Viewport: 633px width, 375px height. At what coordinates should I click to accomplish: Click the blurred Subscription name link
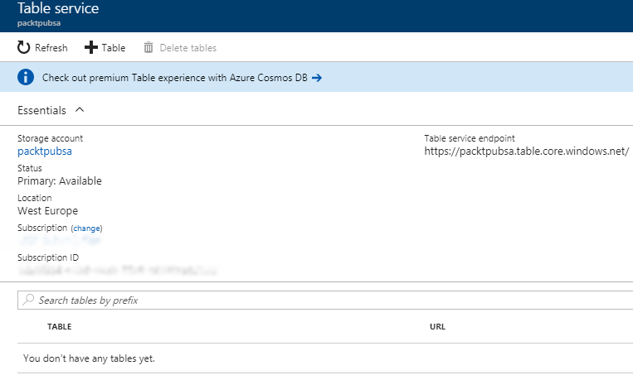point(60,241)
